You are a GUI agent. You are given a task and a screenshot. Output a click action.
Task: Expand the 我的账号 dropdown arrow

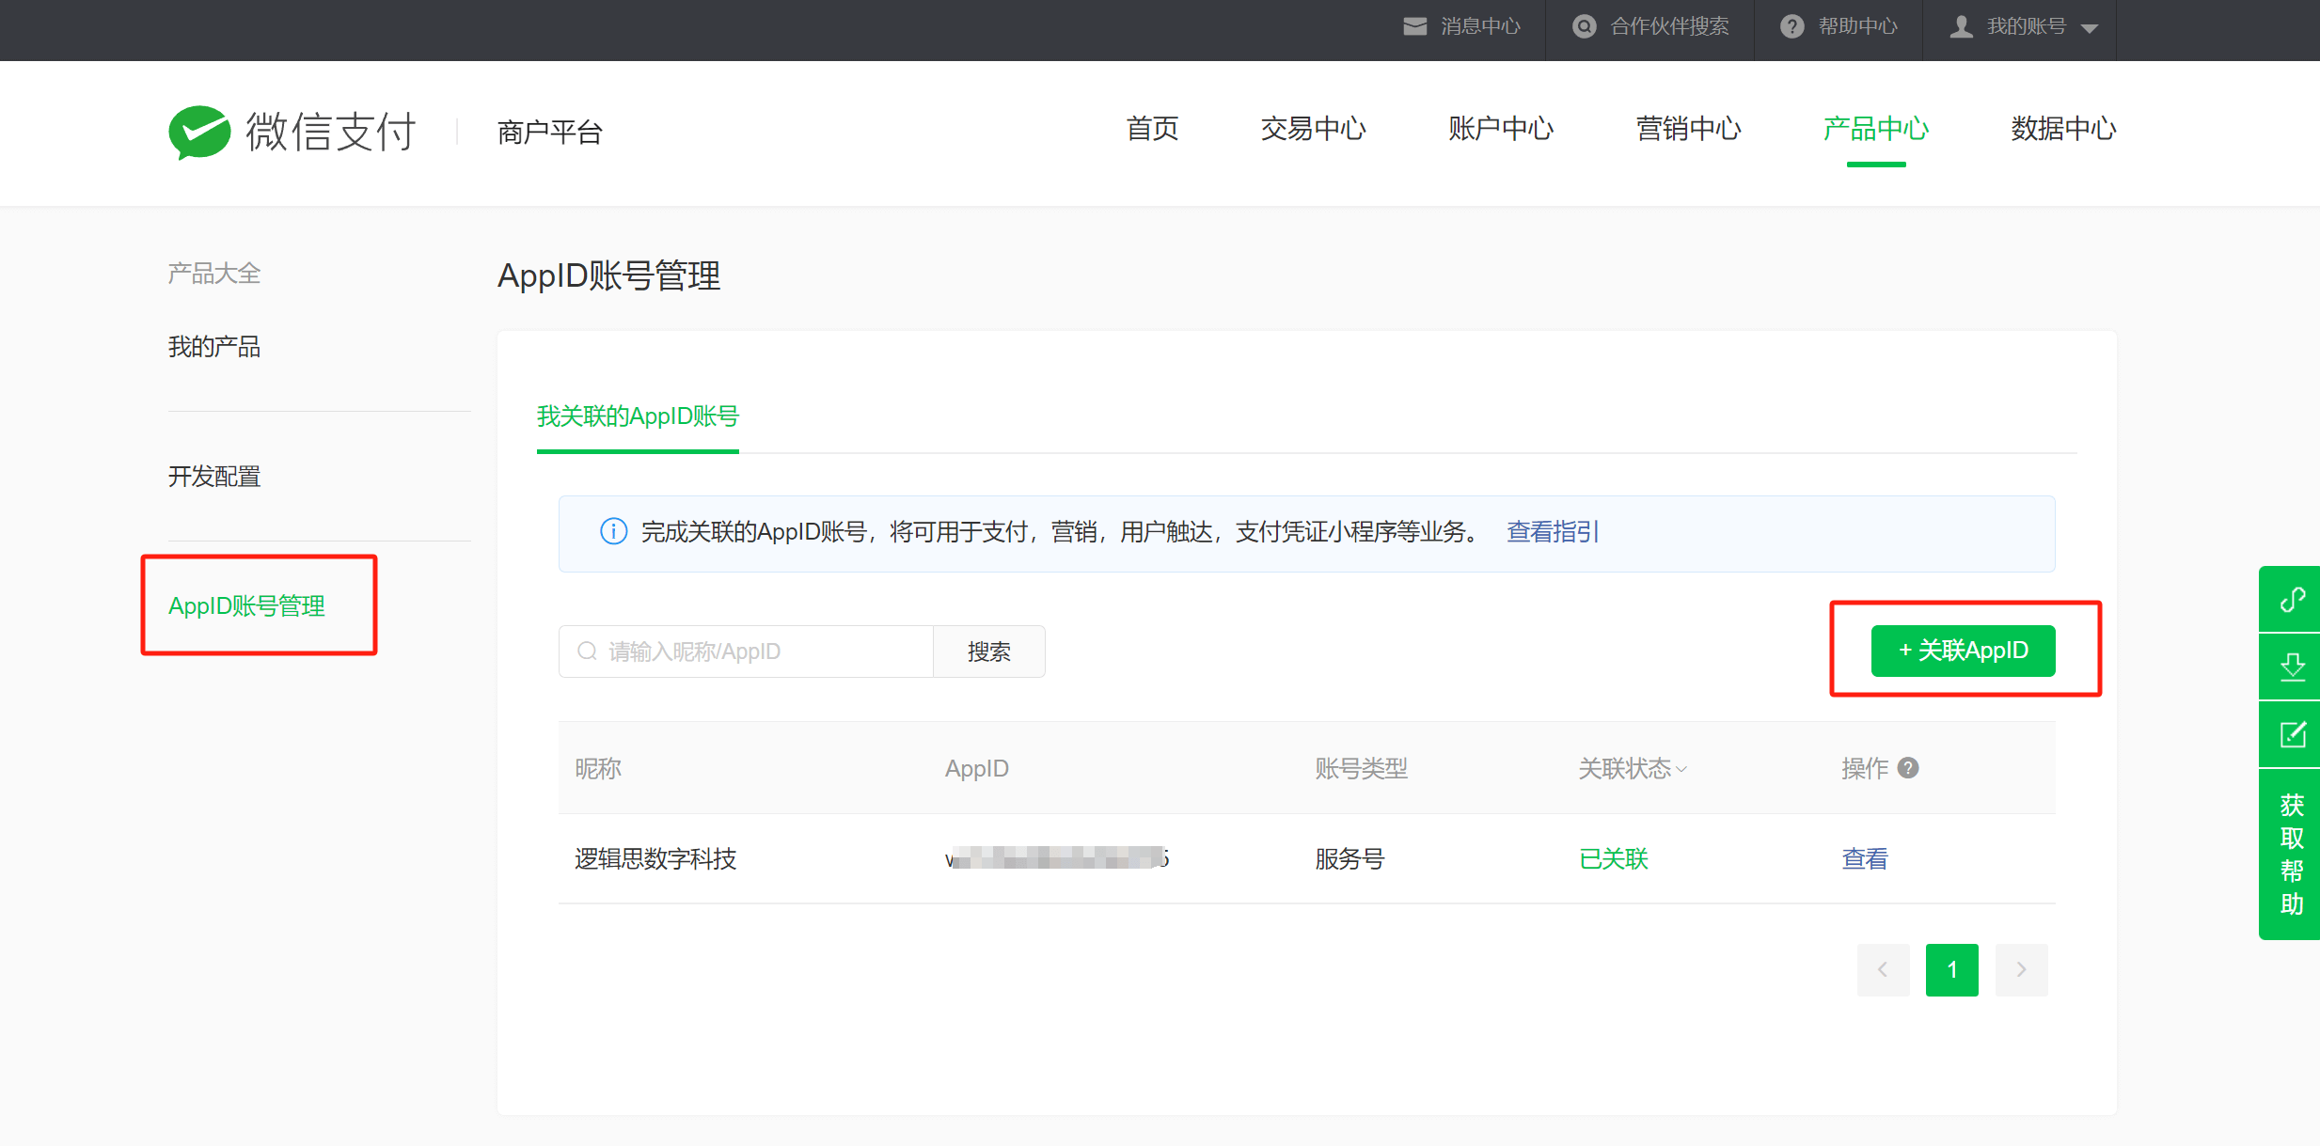click(2090, 28)
